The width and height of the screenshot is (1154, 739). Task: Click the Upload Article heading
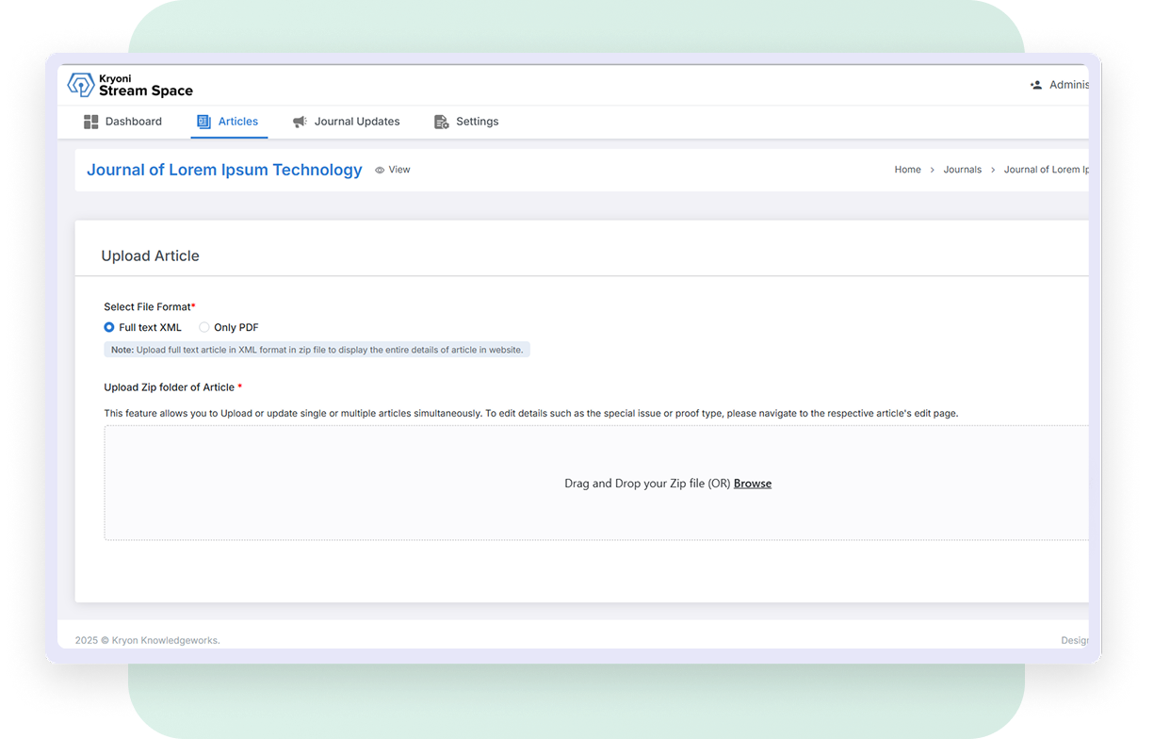[150, 255]
